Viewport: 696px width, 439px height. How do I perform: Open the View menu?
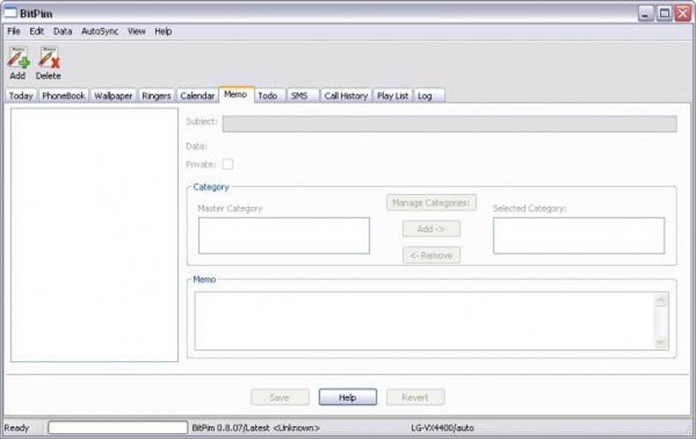point(136,31)
